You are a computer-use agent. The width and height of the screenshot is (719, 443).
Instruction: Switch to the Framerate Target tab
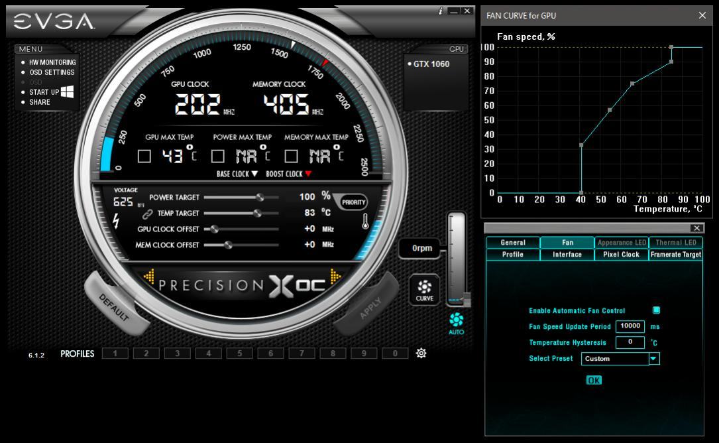coord(676,254)
